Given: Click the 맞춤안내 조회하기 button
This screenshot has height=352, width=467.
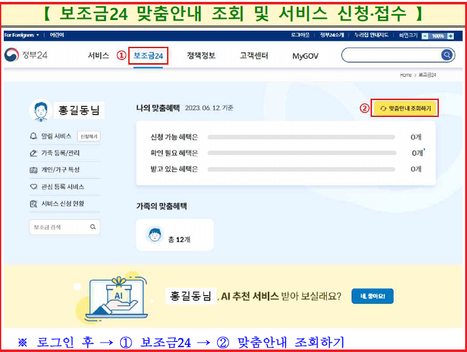Looking at the screenshot, I should tap(404, 108).
